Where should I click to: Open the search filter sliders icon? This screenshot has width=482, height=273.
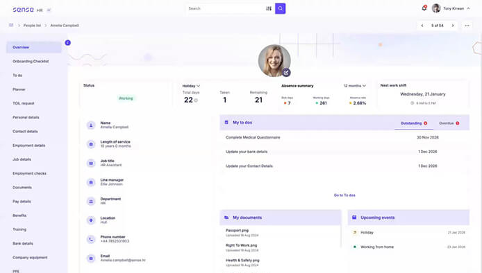[269, 8]
